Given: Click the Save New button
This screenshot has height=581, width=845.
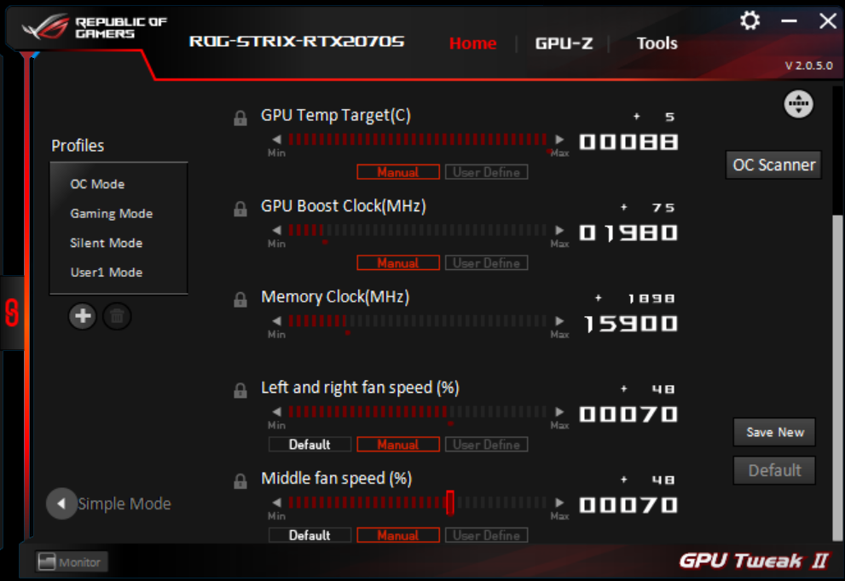Looking at the screenshot, I should coord(774,432).
